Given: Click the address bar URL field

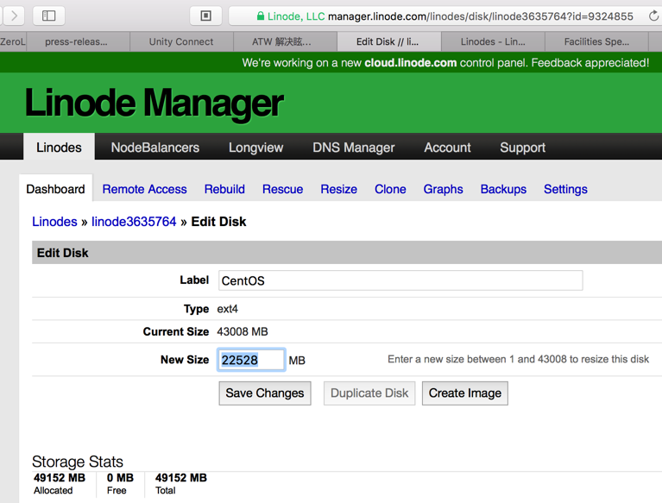Looking at the screenshot, I should (445, 16).
